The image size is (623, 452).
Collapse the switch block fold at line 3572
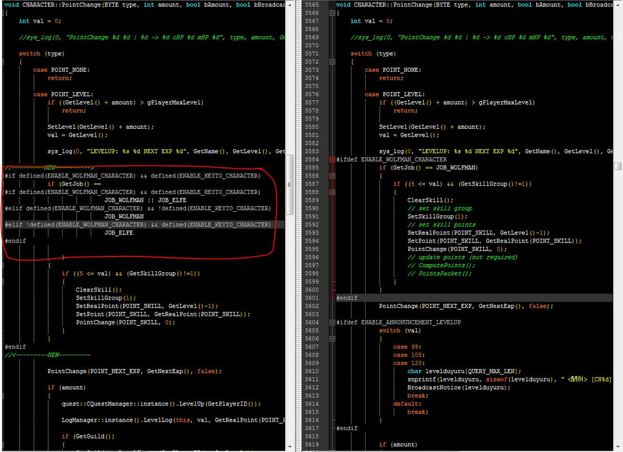click(332, 62)
